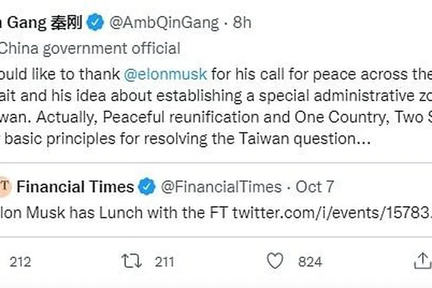This screenshot has height=288, width=432.
Task: Click the retweet arrows icon
Action: pos(132,262)
